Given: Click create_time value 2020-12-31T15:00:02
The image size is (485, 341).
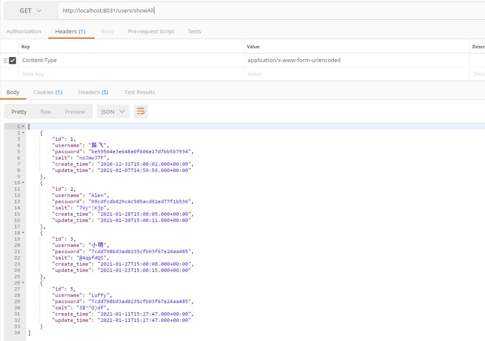Looking at the screenshot, I should [x=144, y=164].
